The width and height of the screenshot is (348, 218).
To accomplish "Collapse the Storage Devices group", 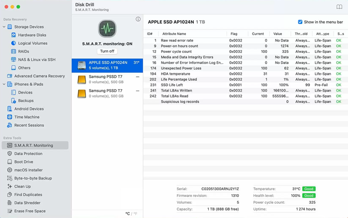I will click(x=4, y=27).
